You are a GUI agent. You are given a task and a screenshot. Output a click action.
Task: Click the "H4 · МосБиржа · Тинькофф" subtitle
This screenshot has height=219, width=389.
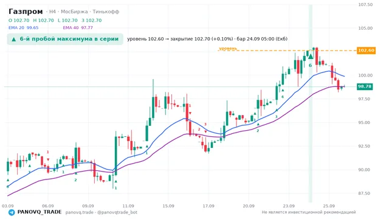pyautogui.click(x=83, y=12)
